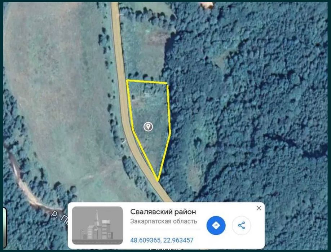The image size is (331, 252).
Task: Open the gray city placeholder thumbnail
Action: point(97,225)
